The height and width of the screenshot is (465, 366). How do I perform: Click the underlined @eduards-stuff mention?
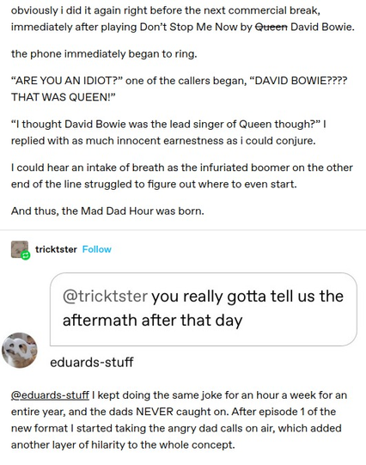tap(50, 395)
